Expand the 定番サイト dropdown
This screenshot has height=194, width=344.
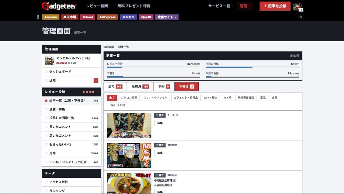coord(167,17)
